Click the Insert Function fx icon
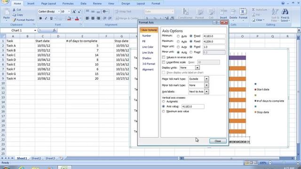The image size is (301, 169). click(55, 30)
